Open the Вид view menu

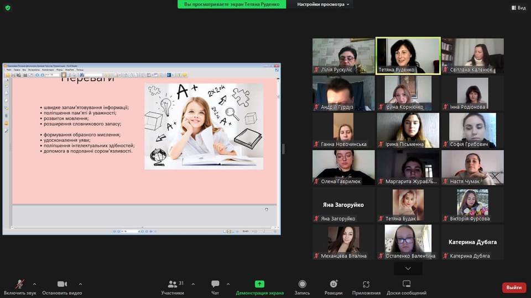click(518, 8)
